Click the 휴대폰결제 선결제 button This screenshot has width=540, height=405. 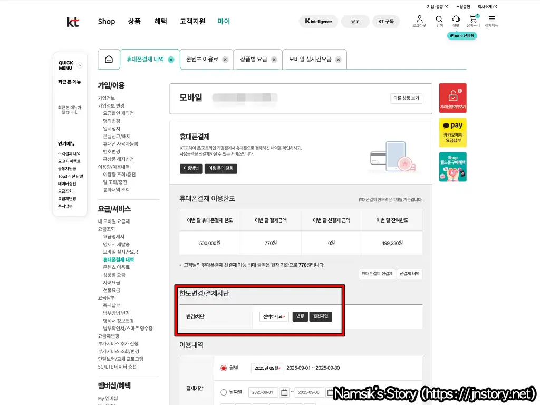click(377, 274)
